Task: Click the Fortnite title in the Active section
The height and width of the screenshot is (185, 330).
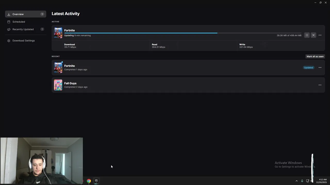Action: point(69,30)
